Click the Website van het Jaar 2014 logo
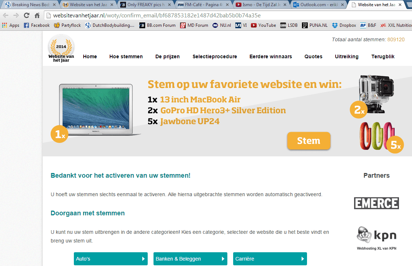The height and width of the screenshot is (266, 412). point(61,49)
